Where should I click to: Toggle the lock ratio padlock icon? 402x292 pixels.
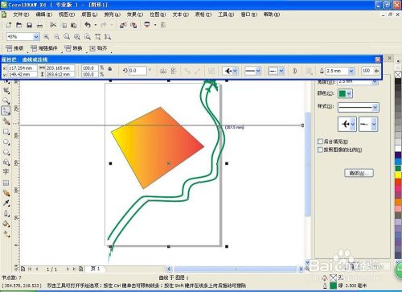tap(110, 68)
